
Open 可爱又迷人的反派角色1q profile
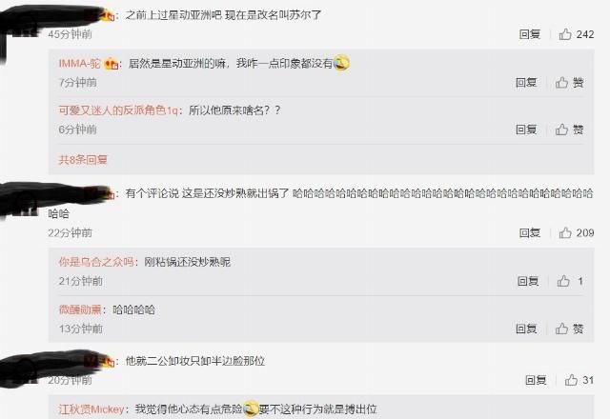(118, 110)
